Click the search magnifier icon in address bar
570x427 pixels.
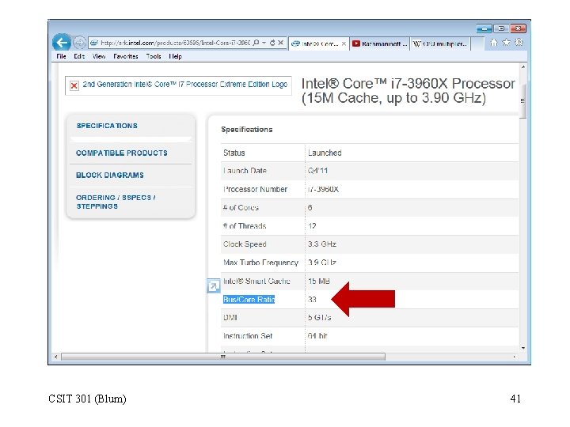click(x=256, y=43)
